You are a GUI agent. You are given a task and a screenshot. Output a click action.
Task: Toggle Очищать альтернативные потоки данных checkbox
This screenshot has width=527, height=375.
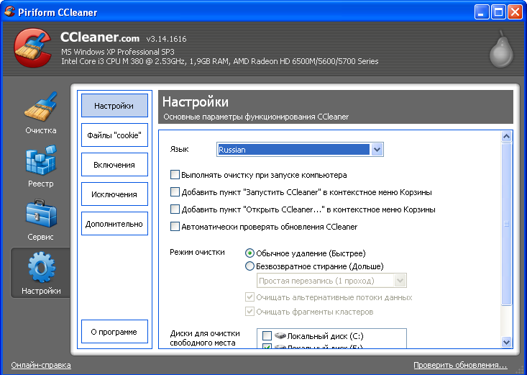click(249, 297)
